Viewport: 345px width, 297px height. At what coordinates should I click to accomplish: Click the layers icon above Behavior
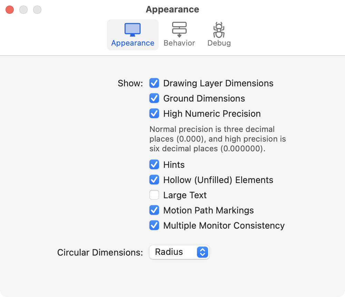pyautogui.click(x=179, y=29)
